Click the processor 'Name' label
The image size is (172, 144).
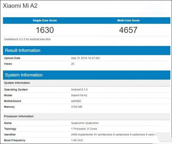click(x=8, y=123)
